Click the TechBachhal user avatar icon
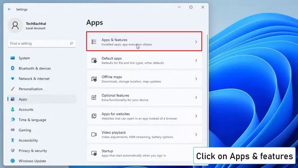The width and height of the screenshot is (298, 168). pyautogui.click(x=15, y=25)
